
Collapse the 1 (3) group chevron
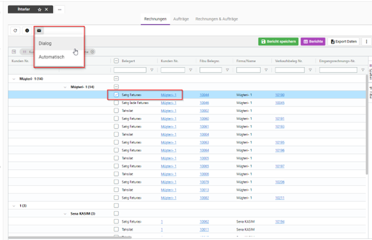tap(14, 206)
